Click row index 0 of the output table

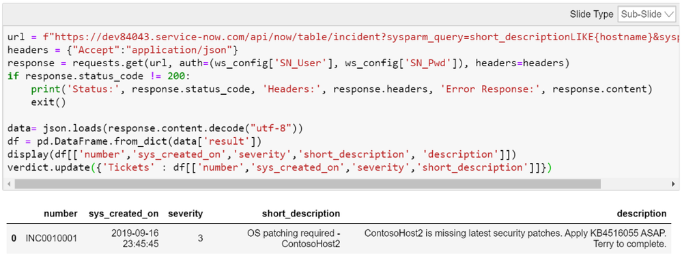coord(14,238)
